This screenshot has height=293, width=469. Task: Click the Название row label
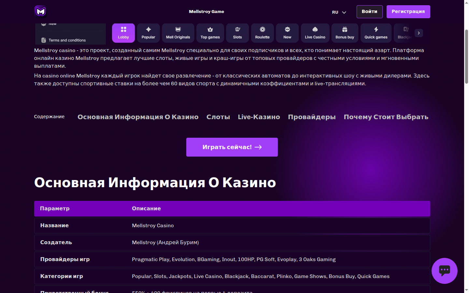pos(54,226)
